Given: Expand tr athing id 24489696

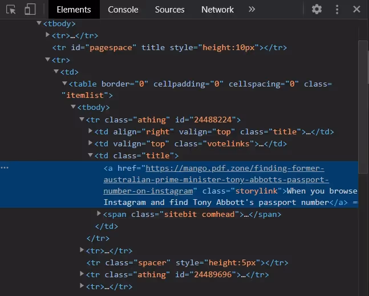Looking at the screenshot, I should point(82,274).
